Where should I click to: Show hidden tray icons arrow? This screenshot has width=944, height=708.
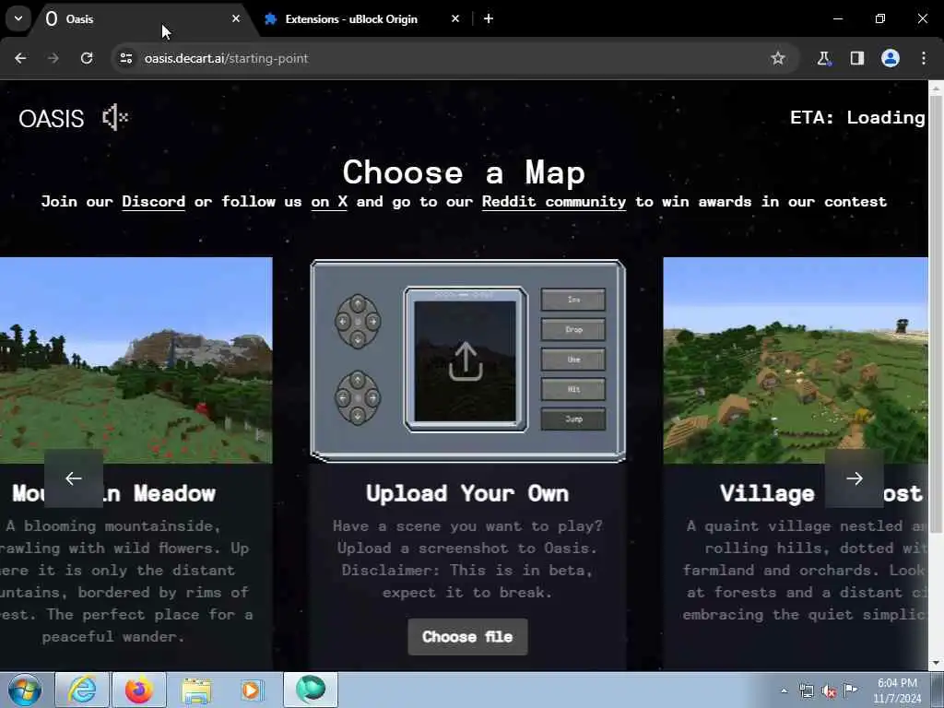[x=784, y=691]
